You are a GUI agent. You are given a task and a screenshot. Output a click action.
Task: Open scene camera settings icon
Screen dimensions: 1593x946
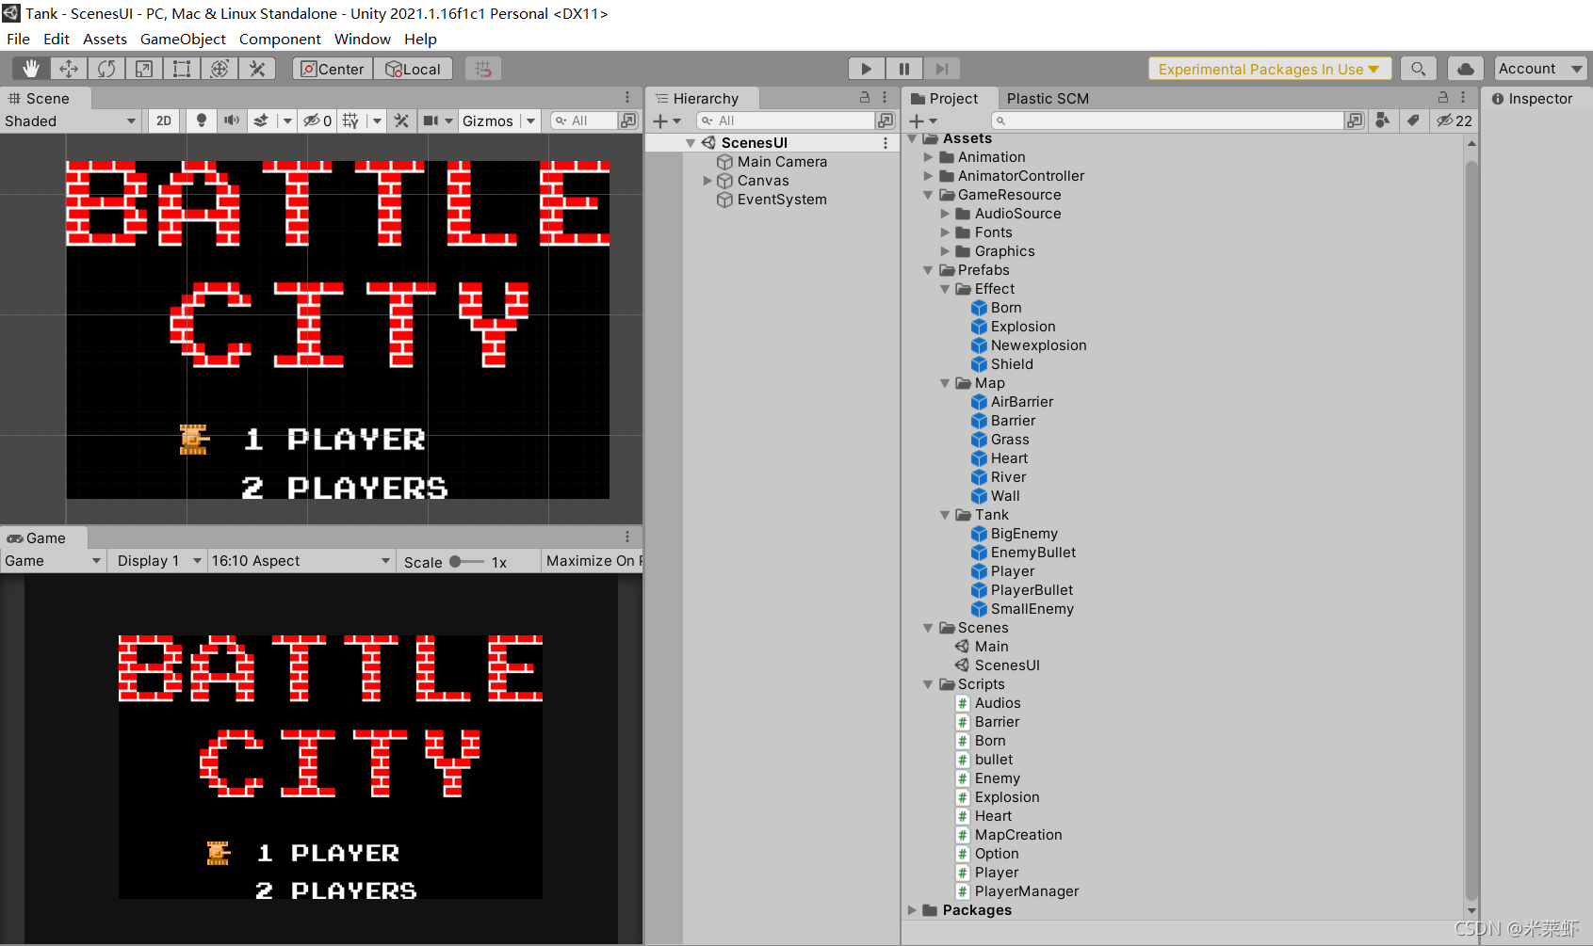[431, 120]
